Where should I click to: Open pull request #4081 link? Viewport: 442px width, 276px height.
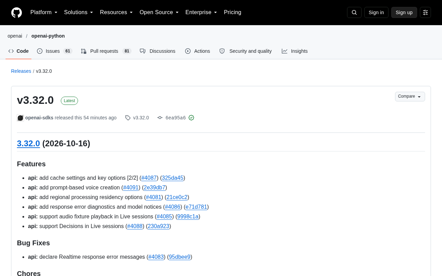pos(154,197)
